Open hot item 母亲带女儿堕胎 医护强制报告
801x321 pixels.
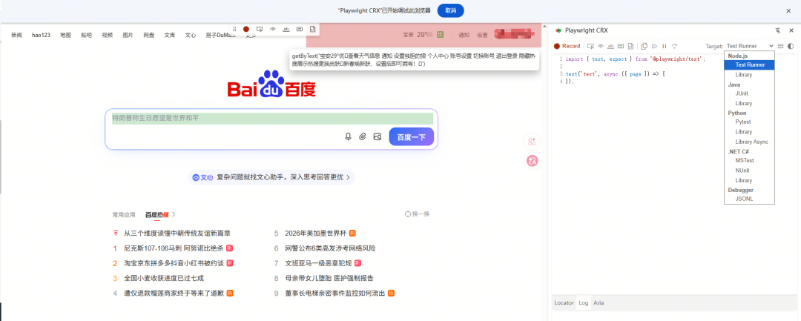[329, 278]
